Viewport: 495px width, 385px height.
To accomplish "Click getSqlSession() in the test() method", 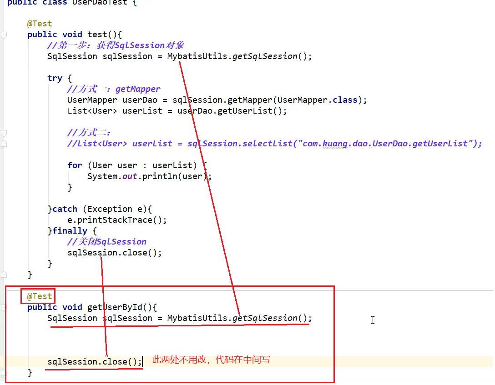I will tap(270, 56).
